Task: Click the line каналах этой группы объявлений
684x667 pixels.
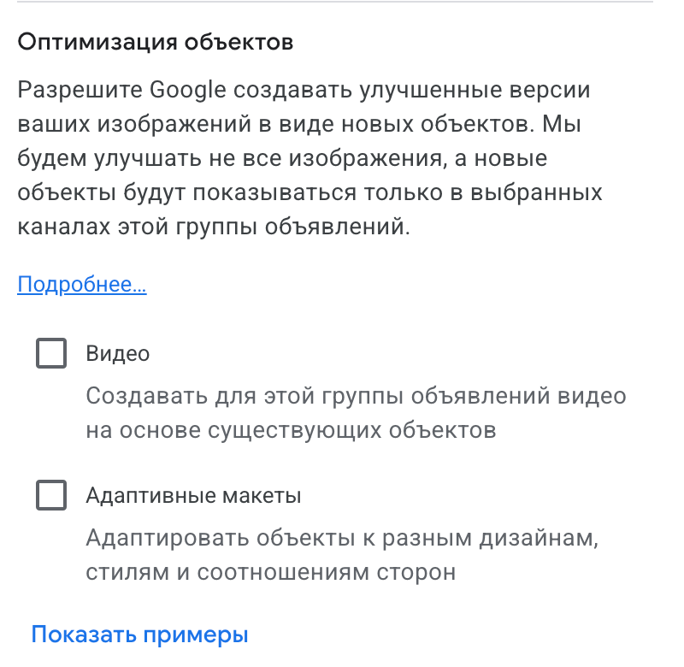Action: pyautogui.click(x=214, y=227)
